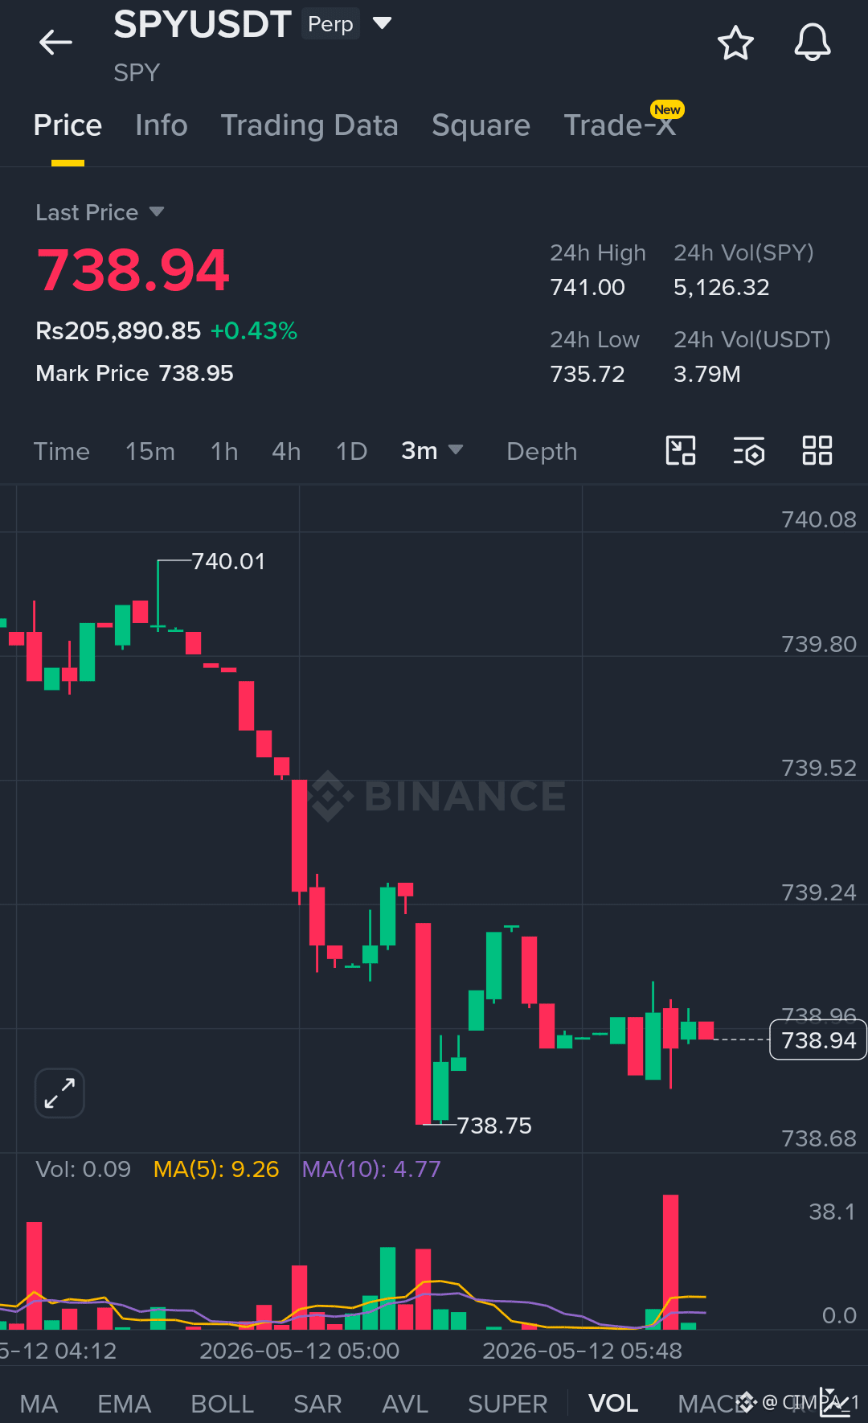This screenshot has height=1423, width=868.
Task: Select the 15m timeframe
Action: pos(150,451)
